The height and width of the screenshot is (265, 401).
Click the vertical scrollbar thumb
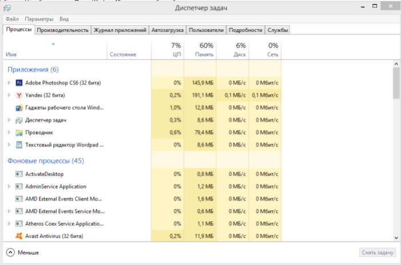click(x=396, y=83)
